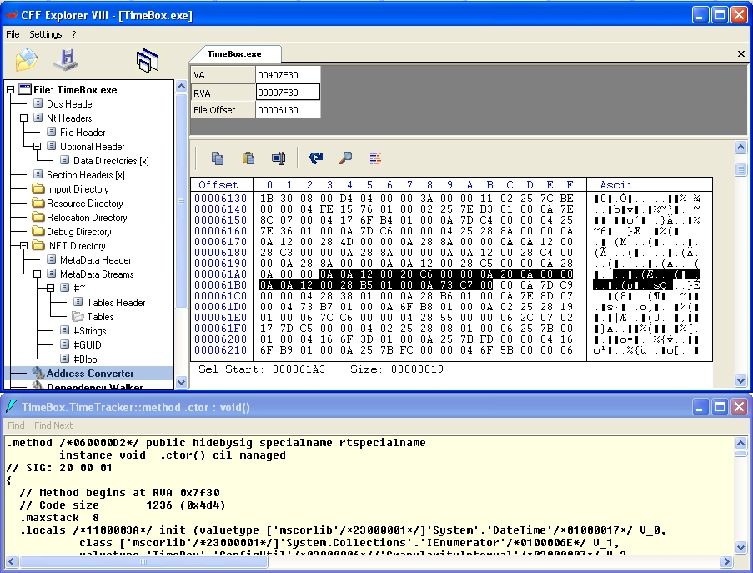Open the Settings menu
This screenshot has width=753, height=573.
(46, 34)
